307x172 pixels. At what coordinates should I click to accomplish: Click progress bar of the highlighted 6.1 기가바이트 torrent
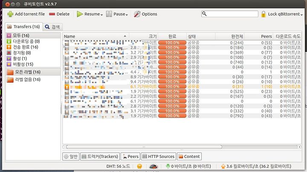[172, 86]
